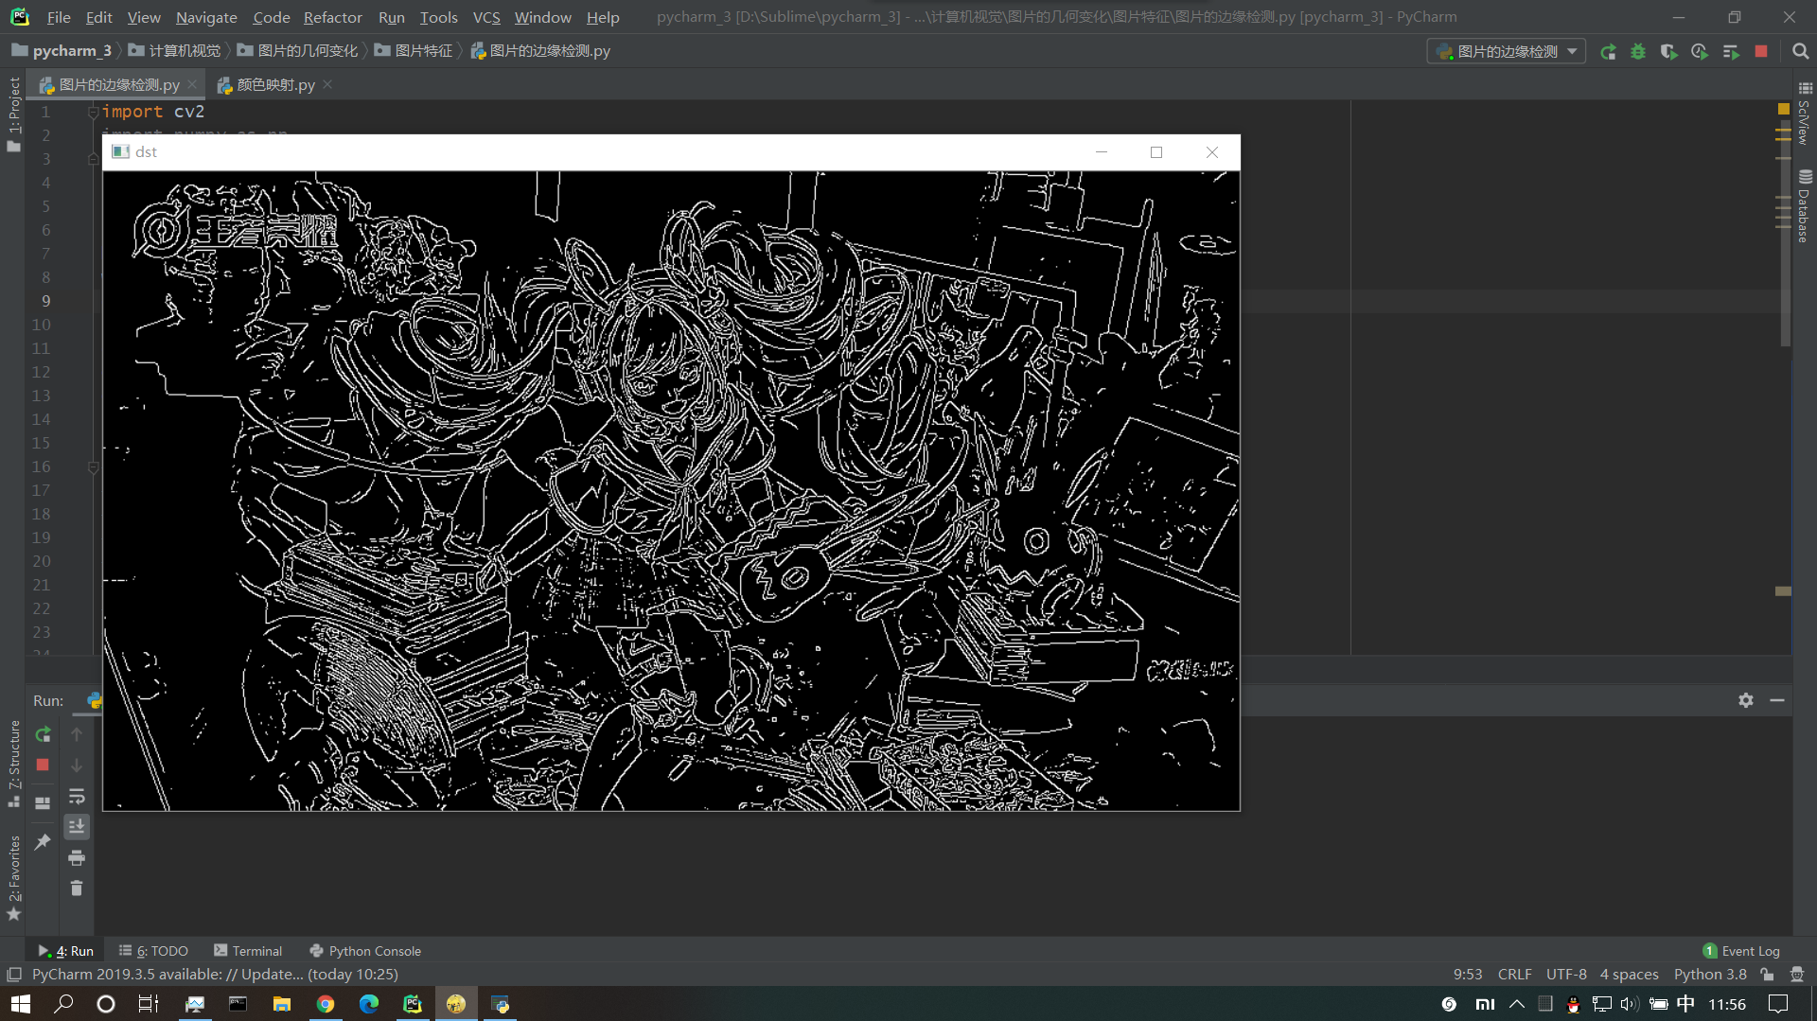Open the Terminal tool window tab

pyautogui.click(x=248, y=951)
